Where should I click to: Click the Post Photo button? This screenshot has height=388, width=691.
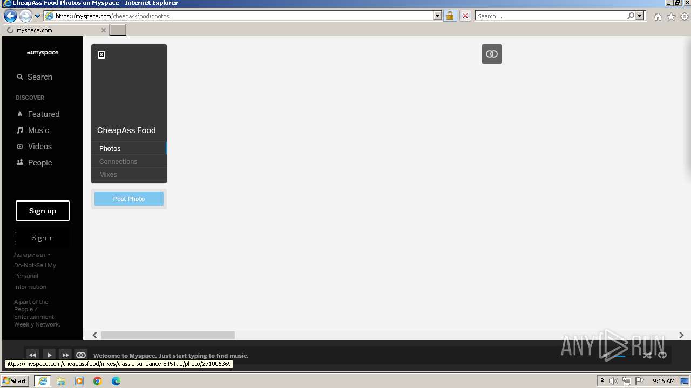[x=129, y=199]
